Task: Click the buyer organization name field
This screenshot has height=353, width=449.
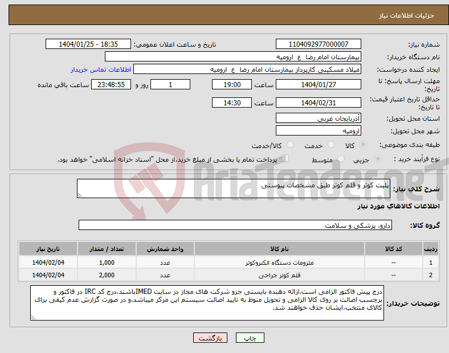Action: pyautogui.click(x=233, y=56)
